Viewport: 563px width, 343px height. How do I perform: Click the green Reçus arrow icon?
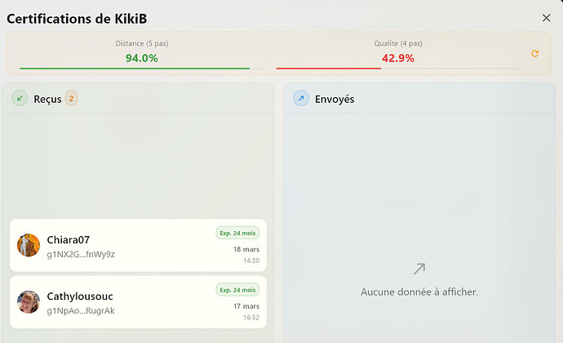(20, 99)
